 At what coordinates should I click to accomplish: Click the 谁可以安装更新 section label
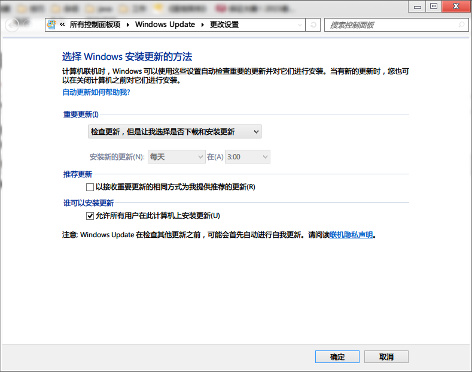pos(89,203)
